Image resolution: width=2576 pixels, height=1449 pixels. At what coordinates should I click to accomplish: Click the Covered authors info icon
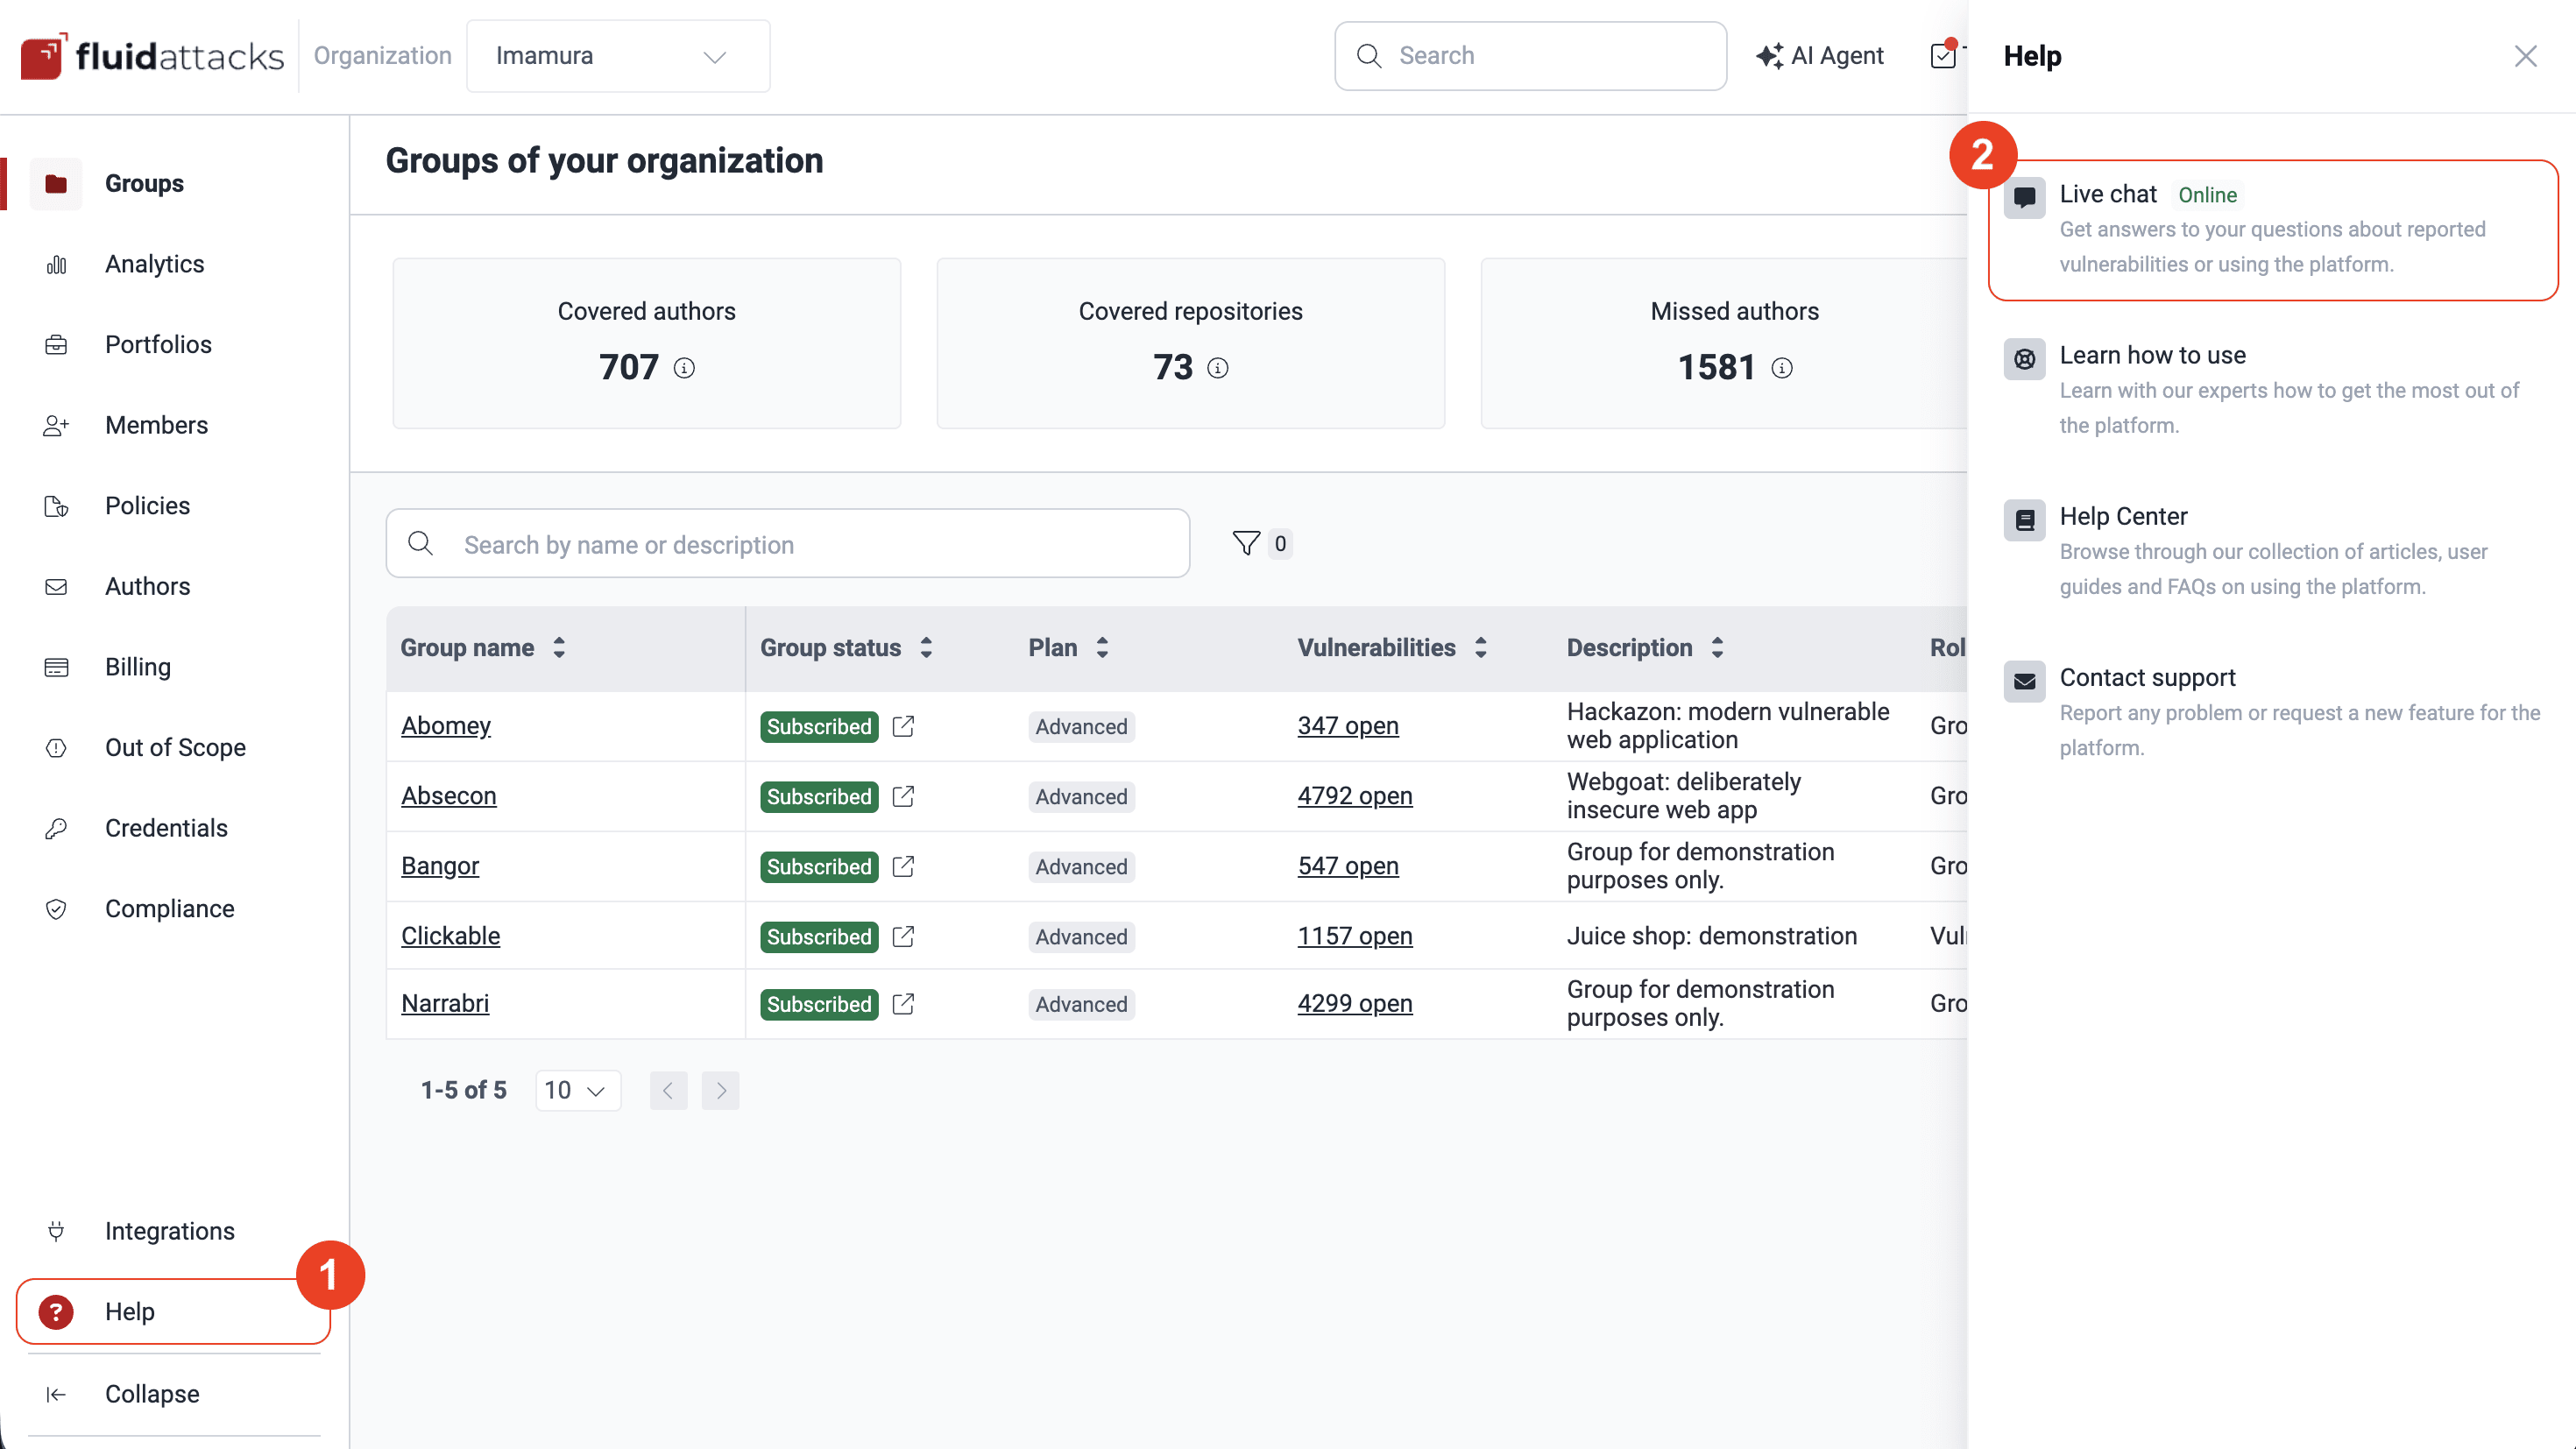[x=684, y=368]
